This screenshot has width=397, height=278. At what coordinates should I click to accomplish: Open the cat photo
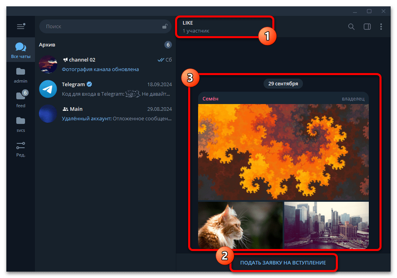pos(240,225)
